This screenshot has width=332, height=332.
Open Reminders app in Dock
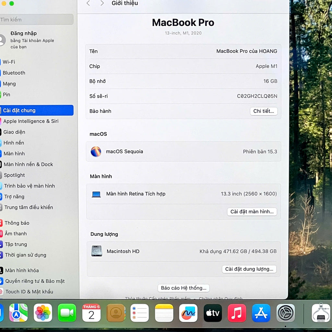pyautogui.click(x=140, y=313)
